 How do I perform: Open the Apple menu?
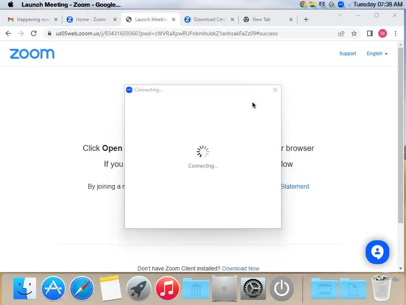pos(11,4)
